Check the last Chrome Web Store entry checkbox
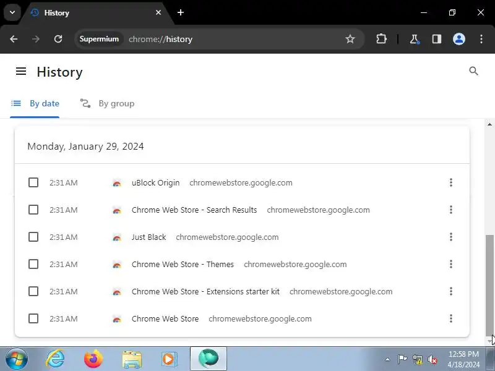This screenshot has height=371, width=495. coord(33,318)
